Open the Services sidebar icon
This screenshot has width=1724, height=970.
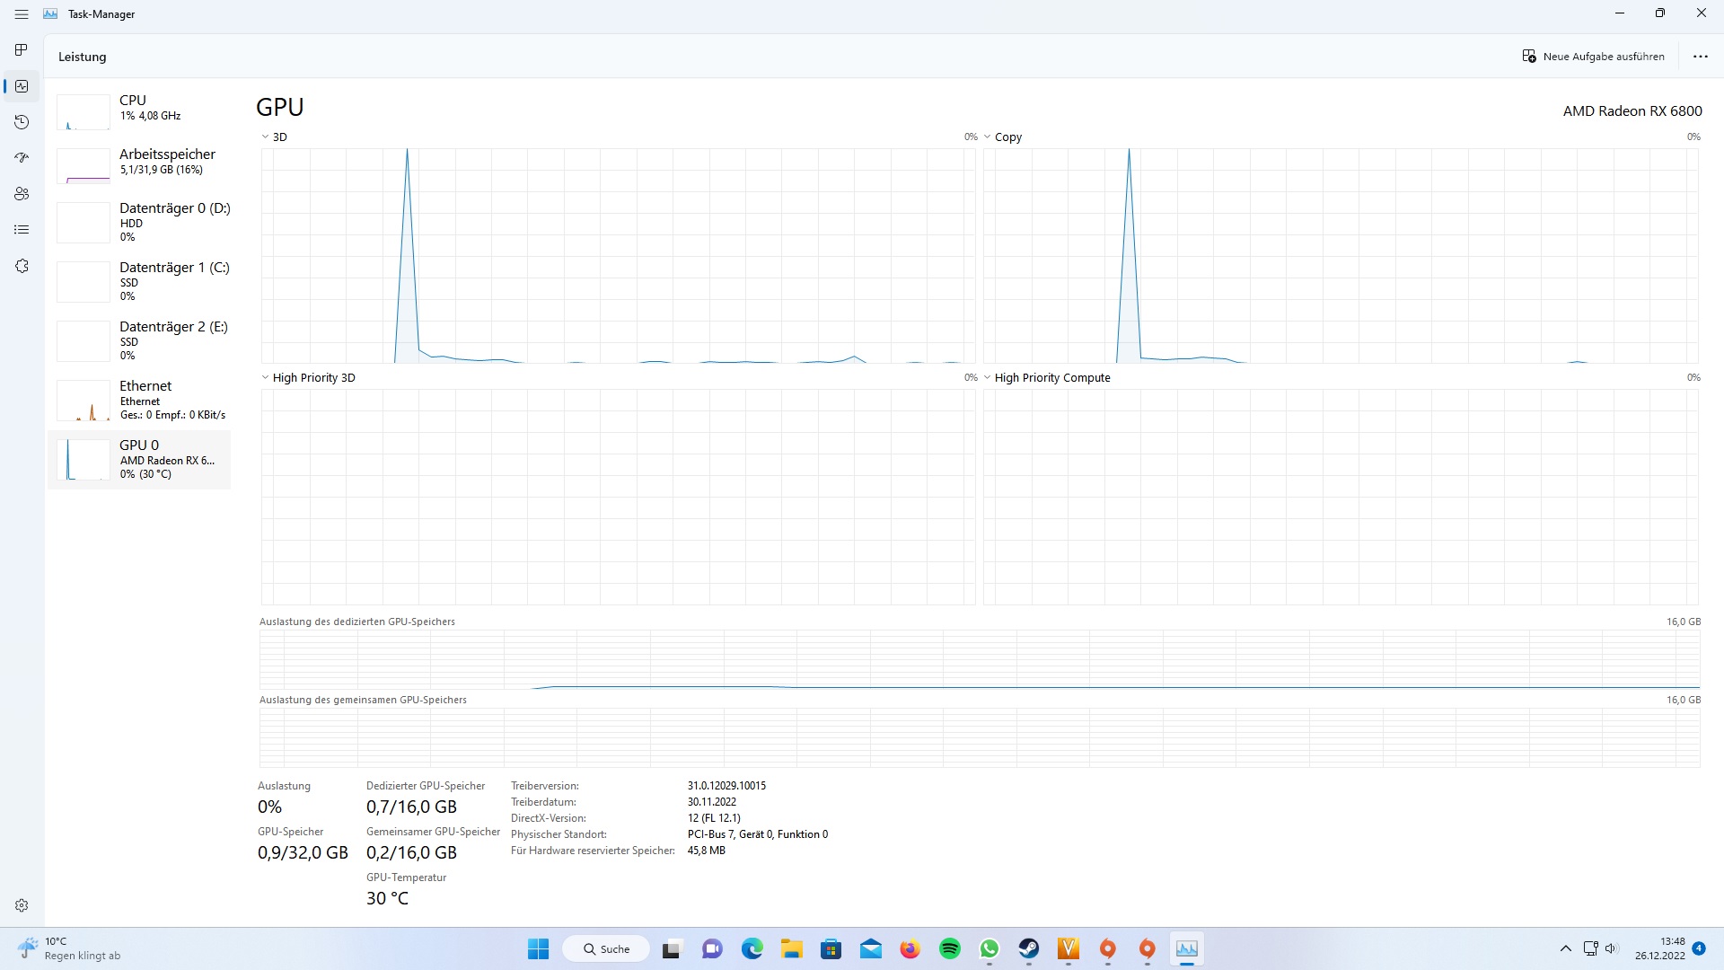22,266
